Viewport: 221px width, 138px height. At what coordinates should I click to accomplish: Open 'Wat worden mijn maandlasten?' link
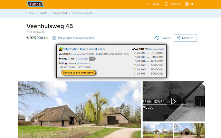click(76, 38)
